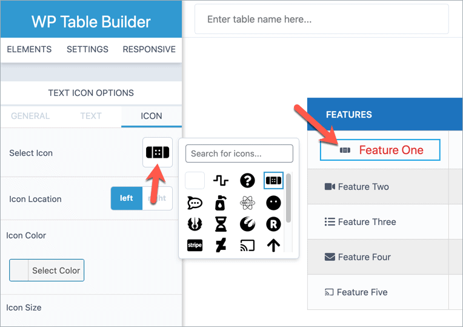Set icon location to right
The height and width of the screenshot is (327, 463).
(x=157, y=198)
